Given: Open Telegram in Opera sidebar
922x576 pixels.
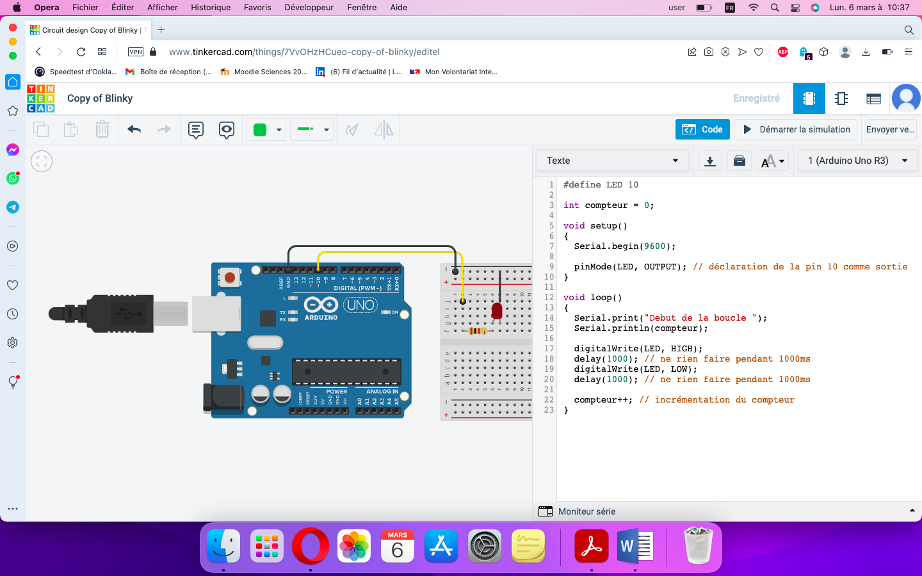Looking at the screenshot, I should point(13,207).
